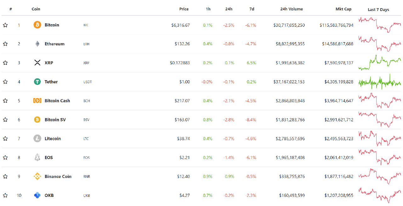
Task: Click XRP's 7d change 6.5%
Action: 252,63
